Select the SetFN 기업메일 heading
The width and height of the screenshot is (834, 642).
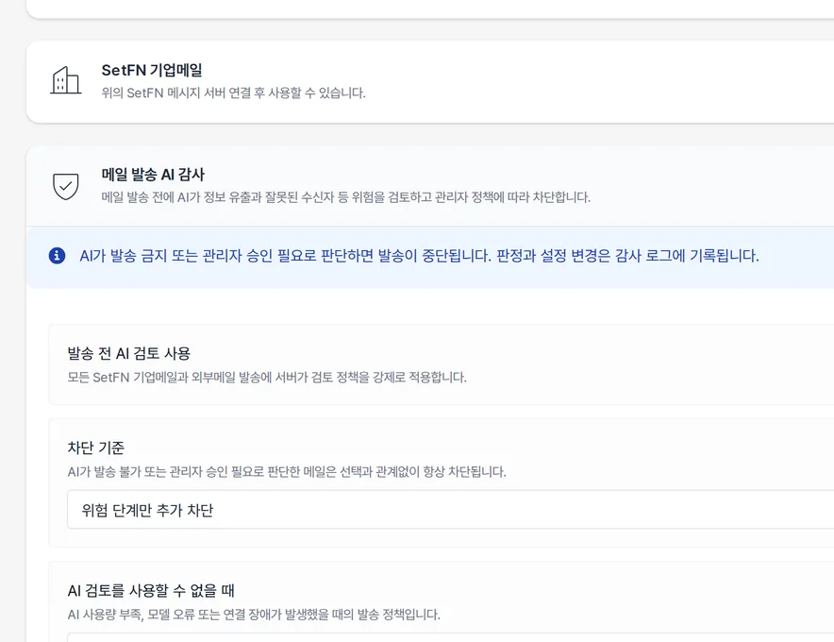[152, 70]
